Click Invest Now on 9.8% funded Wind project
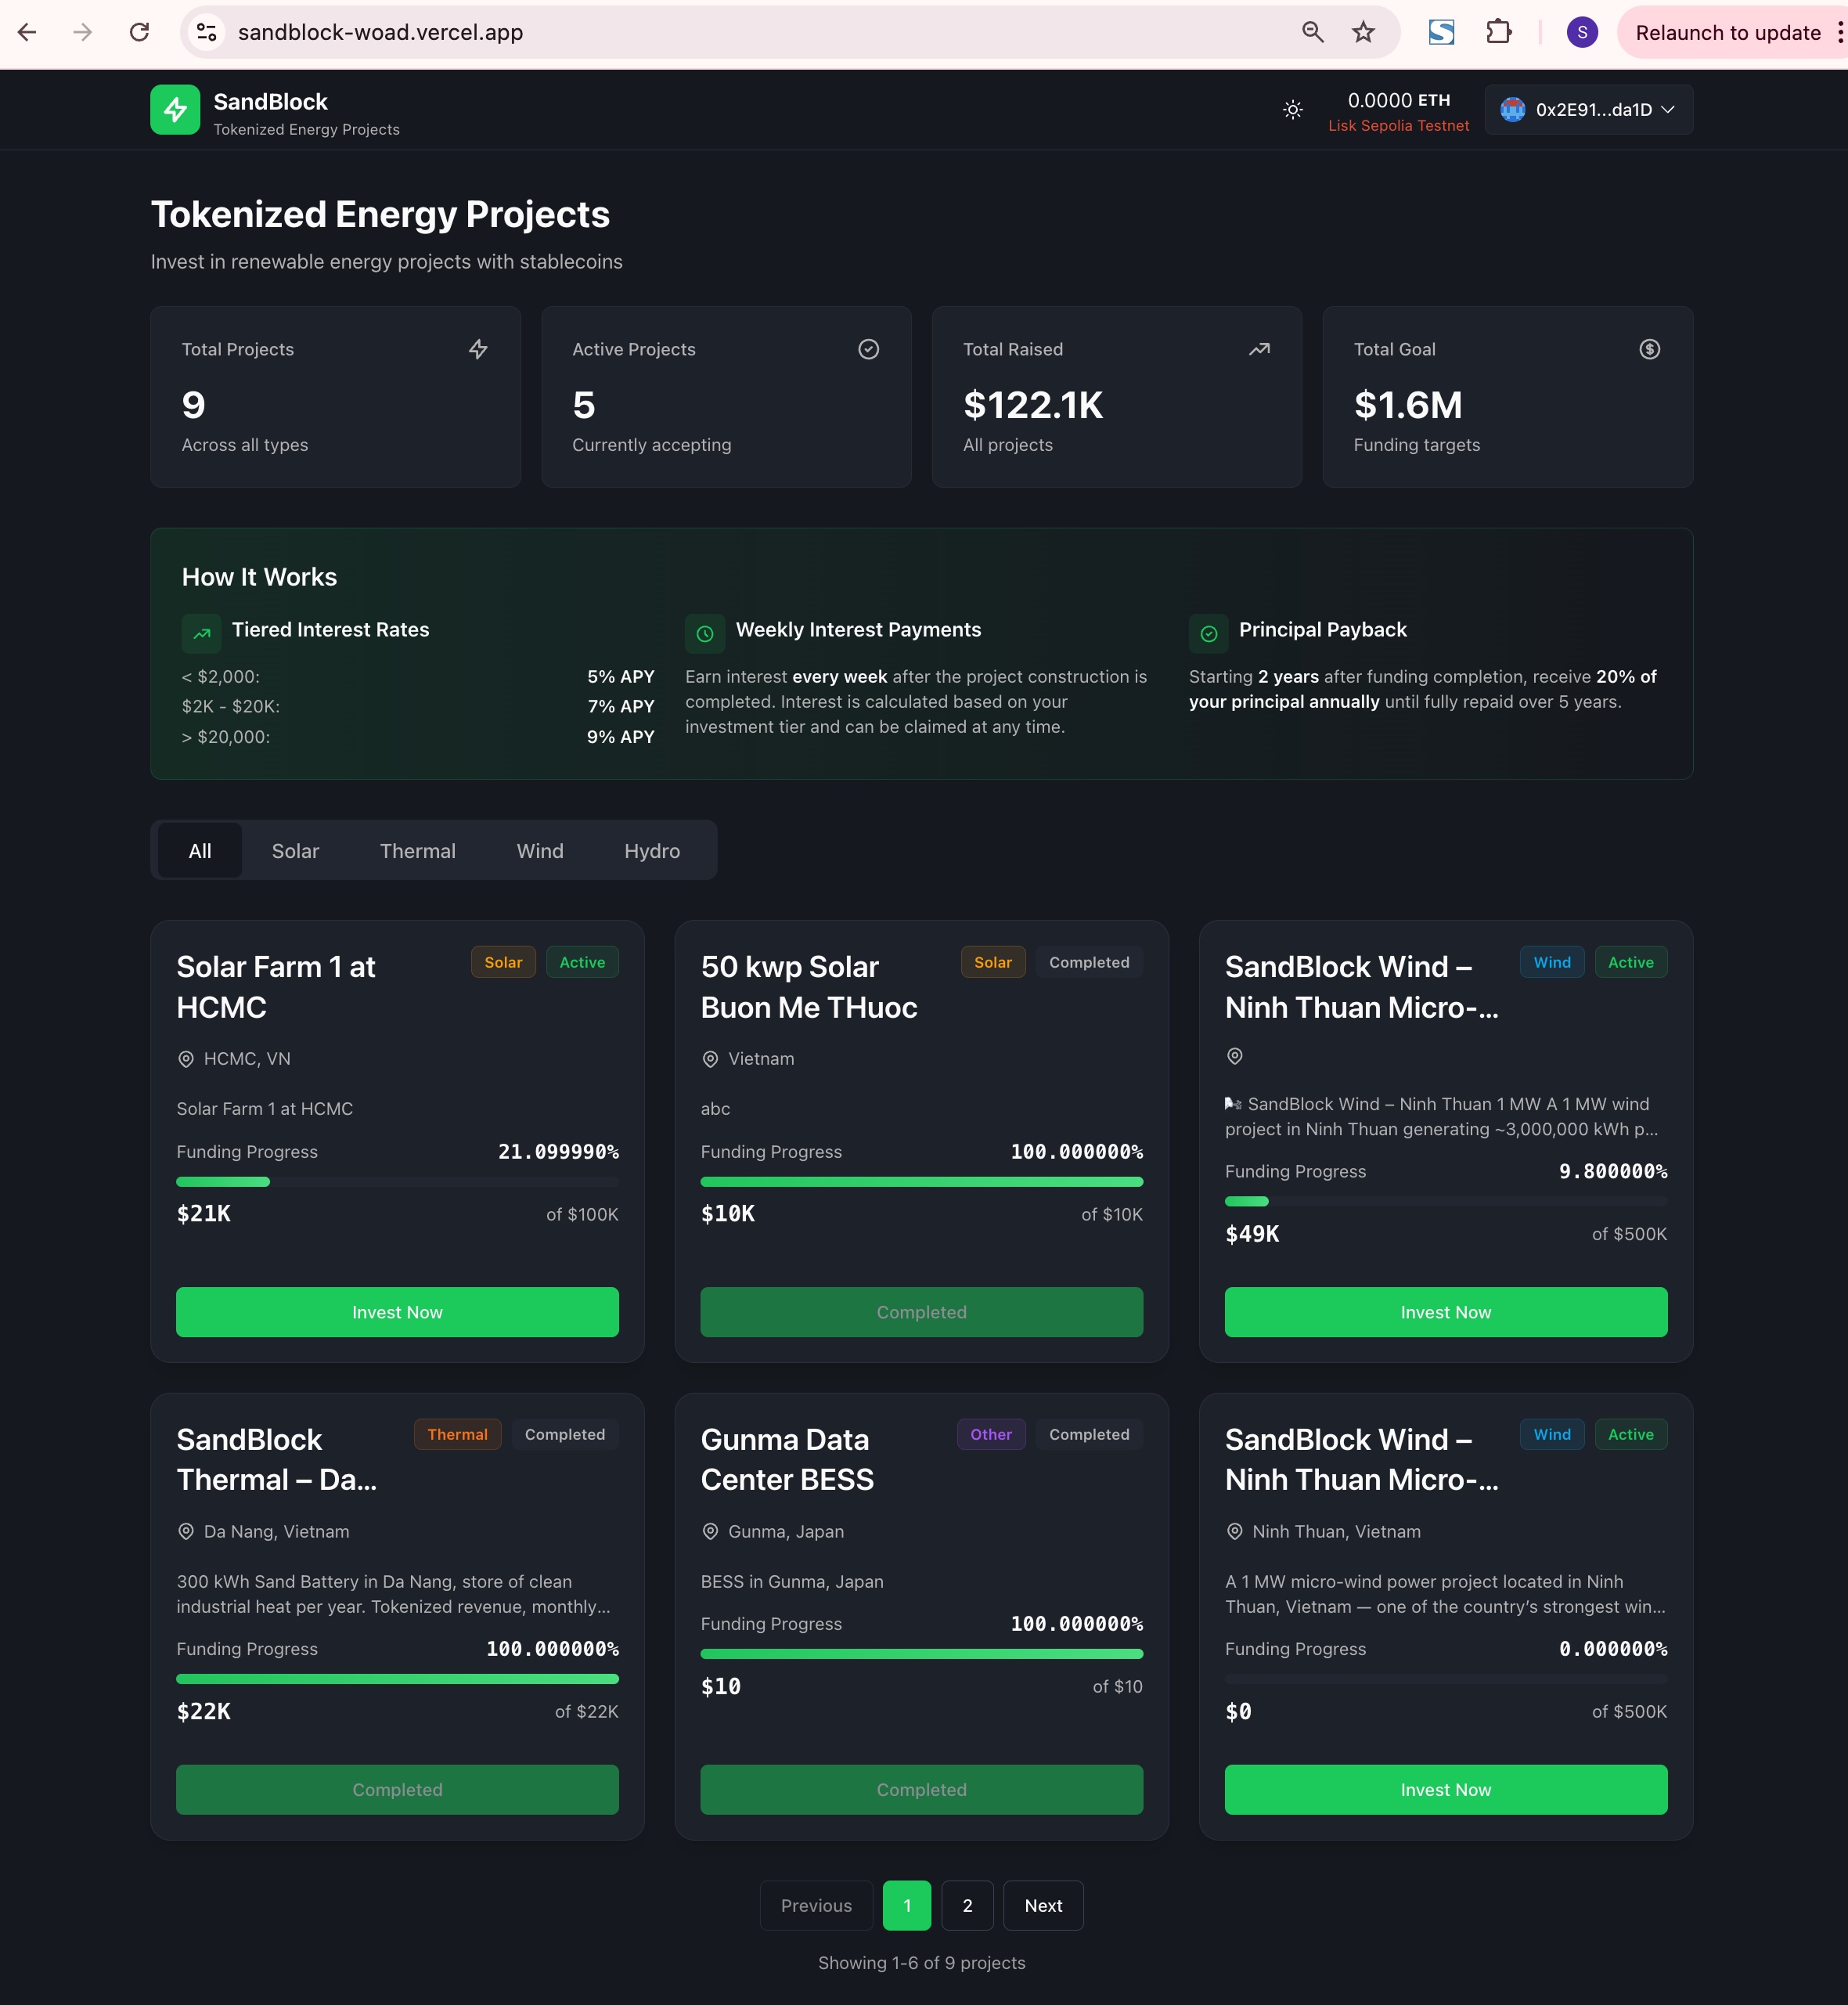This screenshot has height=2005, width=1848. [1445, 1312]
